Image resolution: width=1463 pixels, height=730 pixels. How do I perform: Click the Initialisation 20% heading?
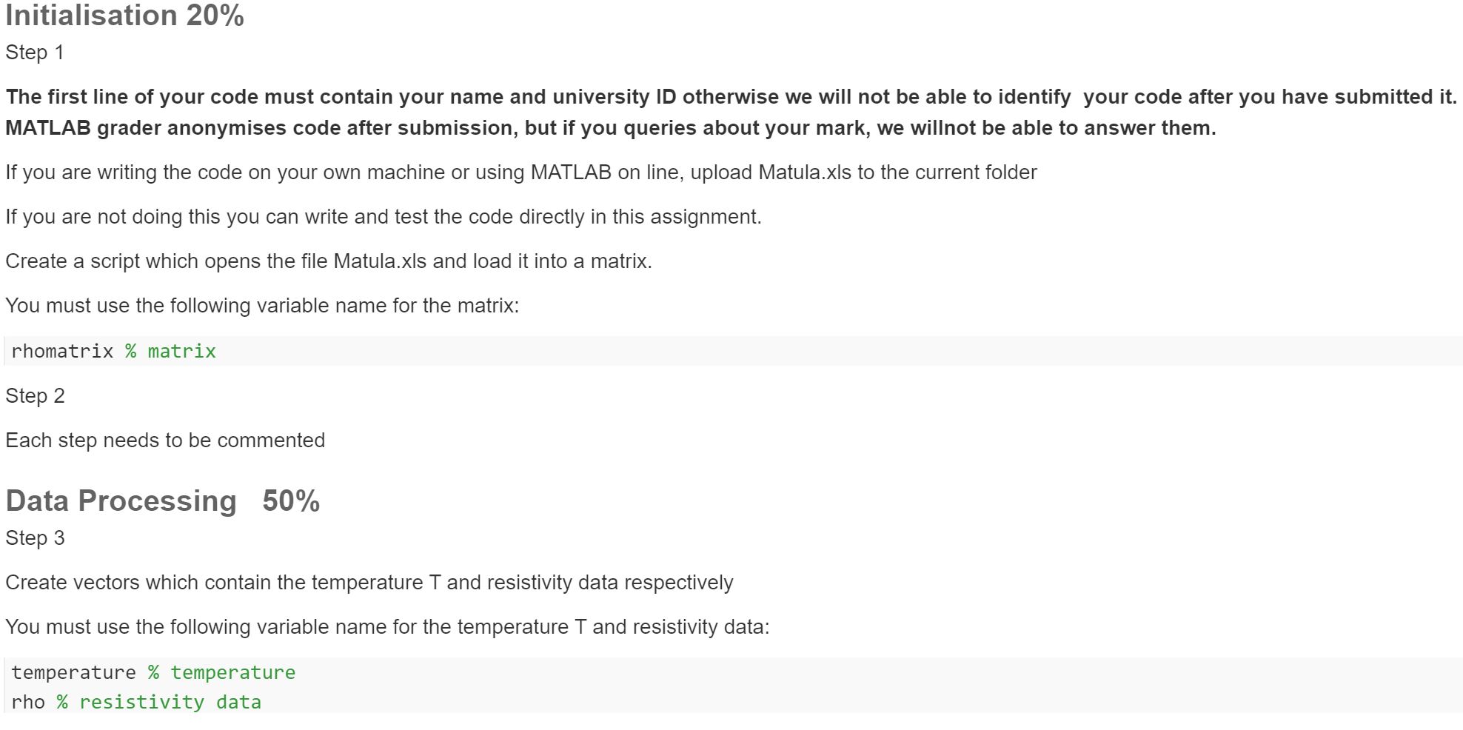click(124, 16)
